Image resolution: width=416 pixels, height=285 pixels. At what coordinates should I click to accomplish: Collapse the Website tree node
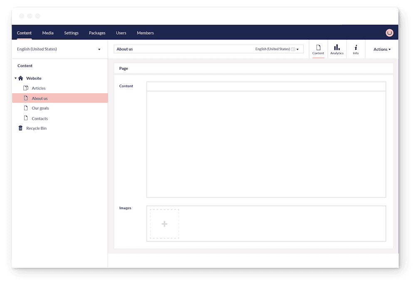click(x=15, y=78)
